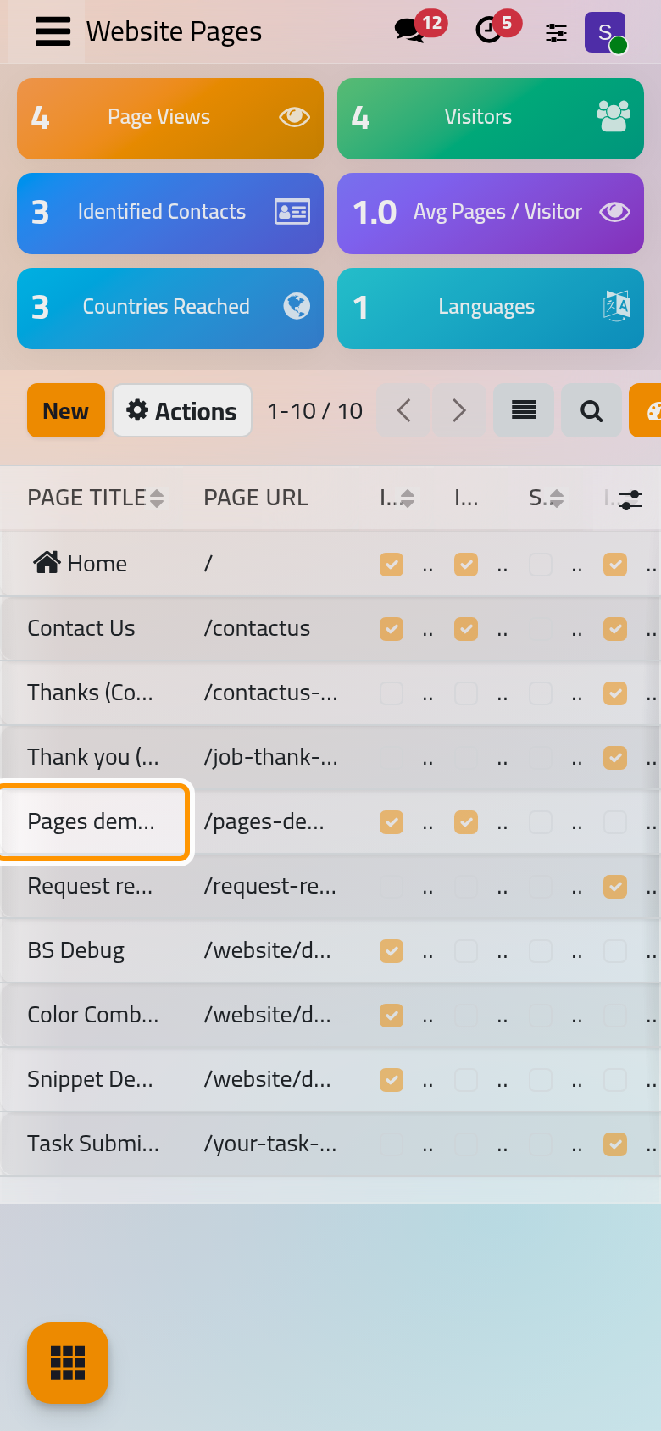Toggle last checkbox in Thanks (Co... row

click(615, 693)
